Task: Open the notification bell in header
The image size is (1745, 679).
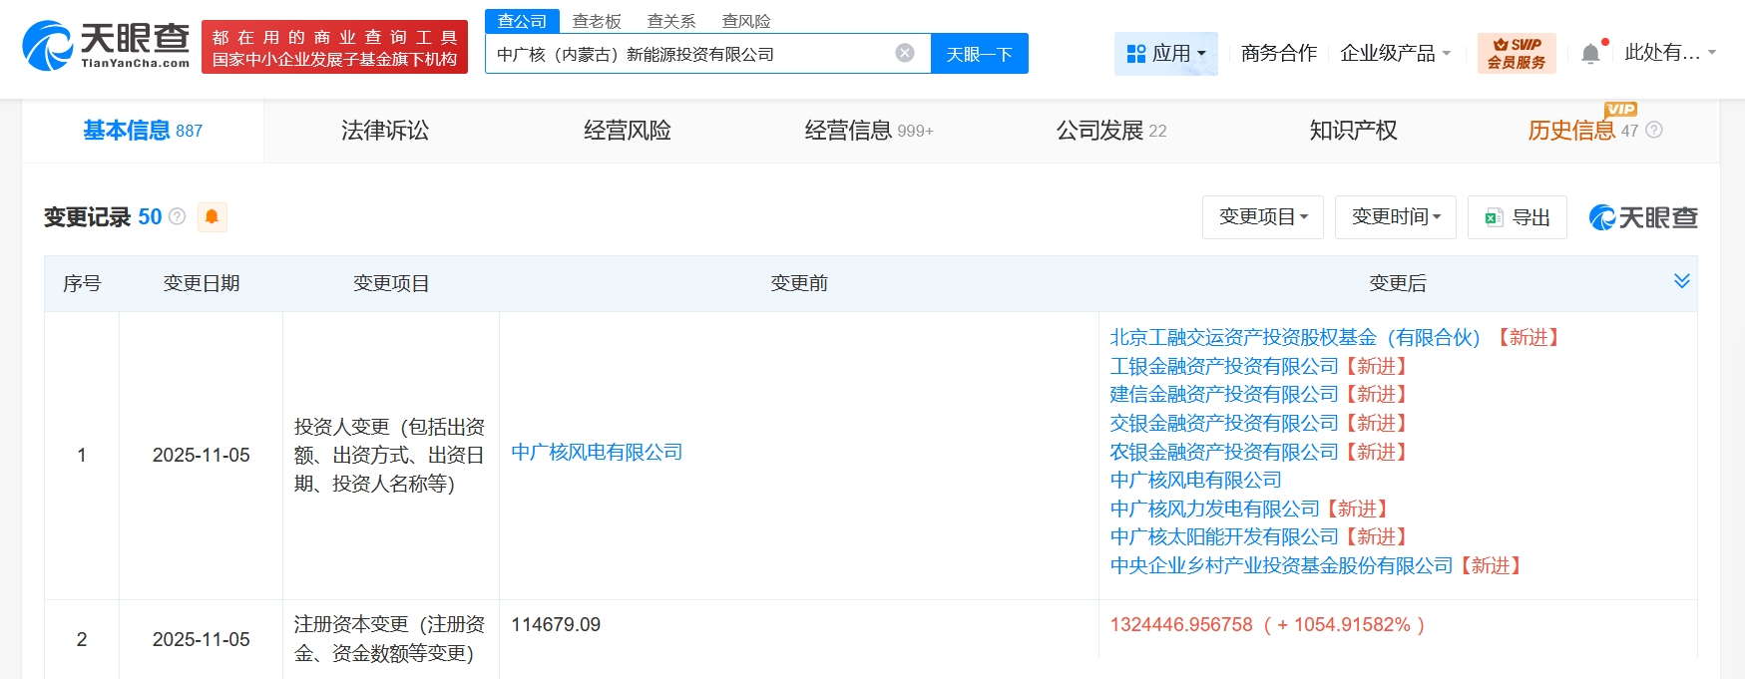Action: point(1590,54)
